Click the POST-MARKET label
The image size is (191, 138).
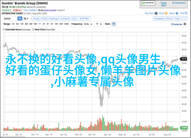point(30,10)
